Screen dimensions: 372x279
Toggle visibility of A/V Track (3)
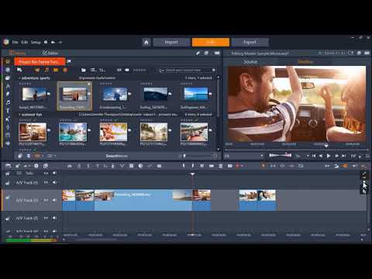[x=46, y=219]
